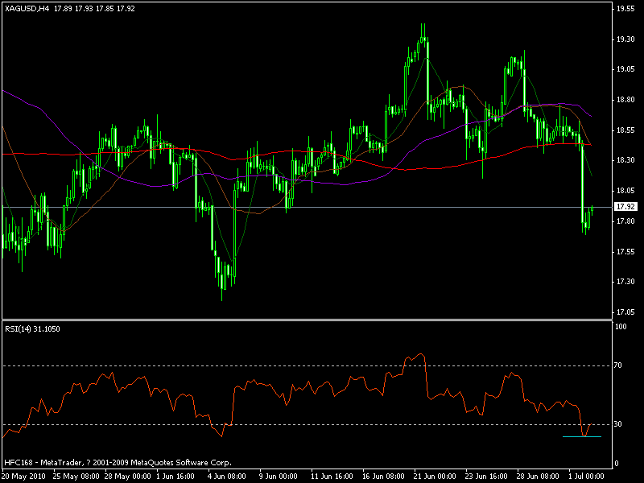The height and width of the screenshot is (483, 644).
Task: Click the 17.80 price axis label
Action: coord(625,221)
